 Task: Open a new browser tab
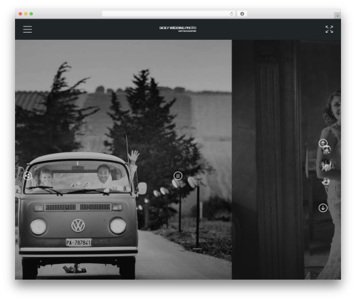tap(337, 16)
